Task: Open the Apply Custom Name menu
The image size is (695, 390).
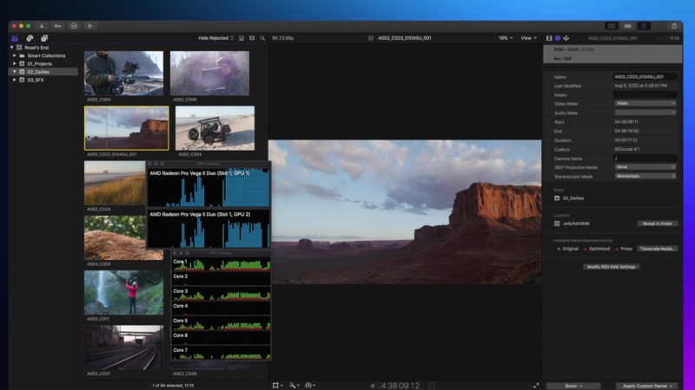Action: point(647,386)
